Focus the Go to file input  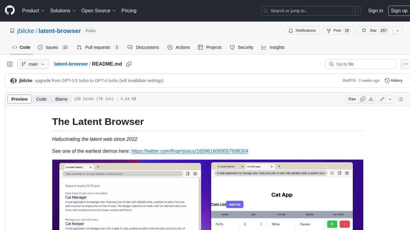coord(361,64)
